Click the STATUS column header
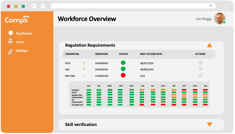 pos(123,54)
